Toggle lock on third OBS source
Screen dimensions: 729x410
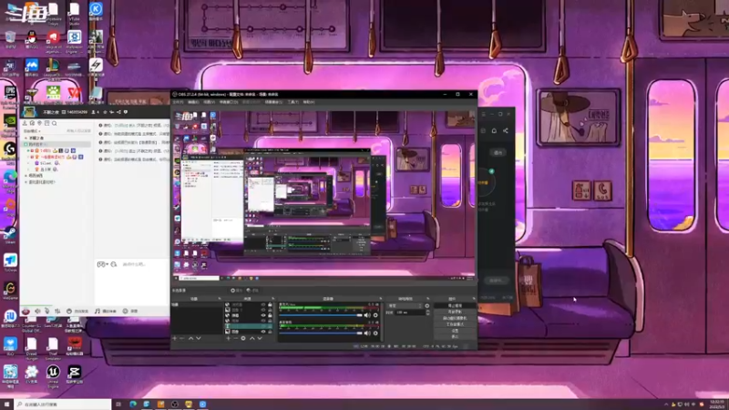coord(270,315)
